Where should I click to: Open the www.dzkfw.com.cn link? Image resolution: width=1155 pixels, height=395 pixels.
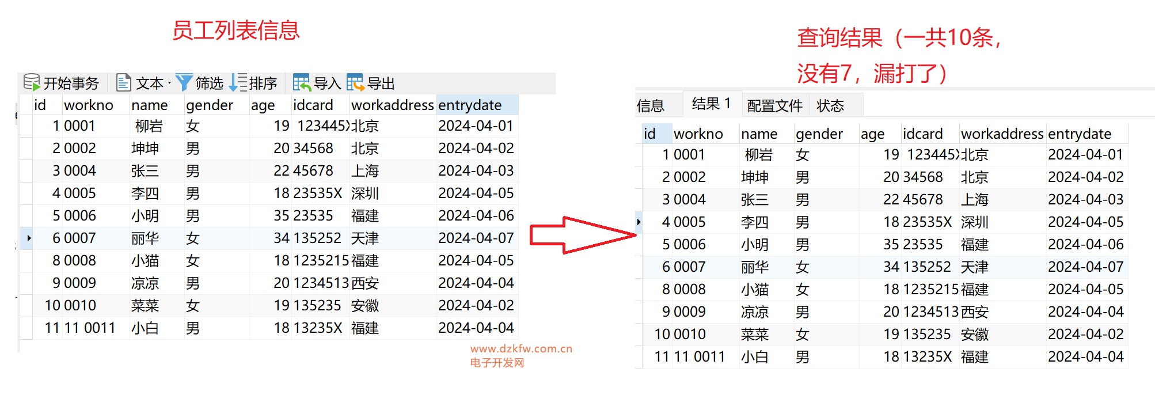click(x=521, y=348)
